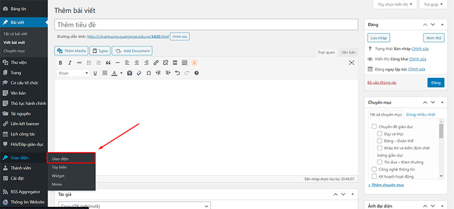Align text right
This screenshot has height=209, width=454.
146,62
